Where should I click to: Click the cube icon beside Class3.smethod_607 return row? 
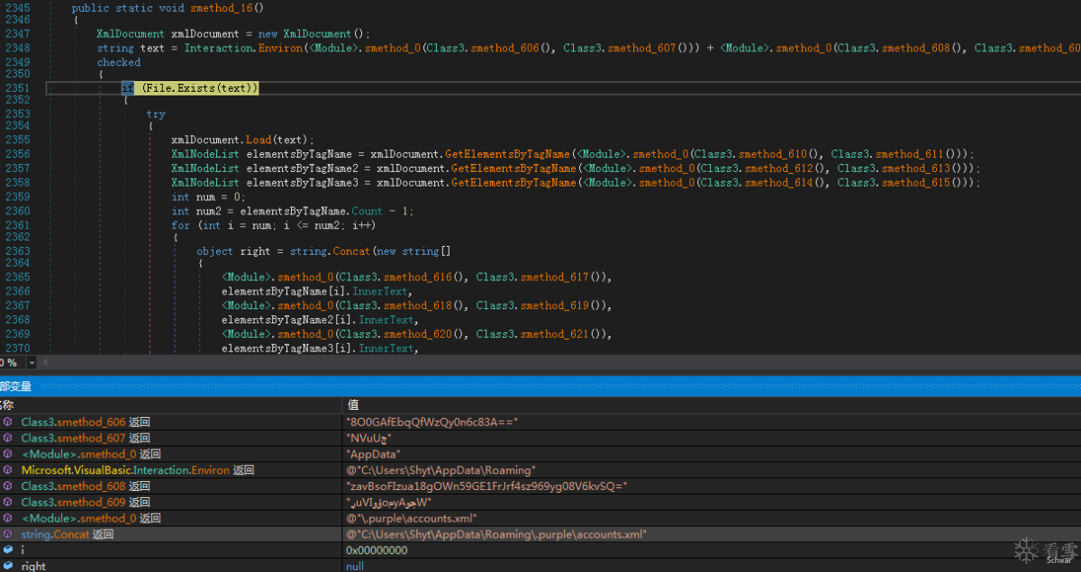pyautogui.click(x=8, y=438)
